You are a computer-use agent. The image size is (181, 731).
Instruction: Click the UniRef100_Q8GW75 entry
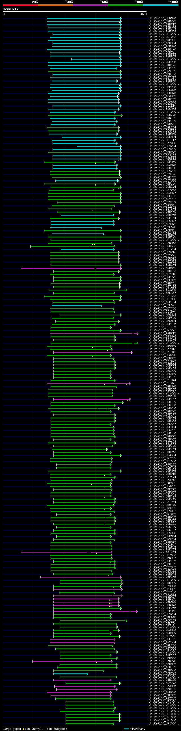(x=162, y=90)
